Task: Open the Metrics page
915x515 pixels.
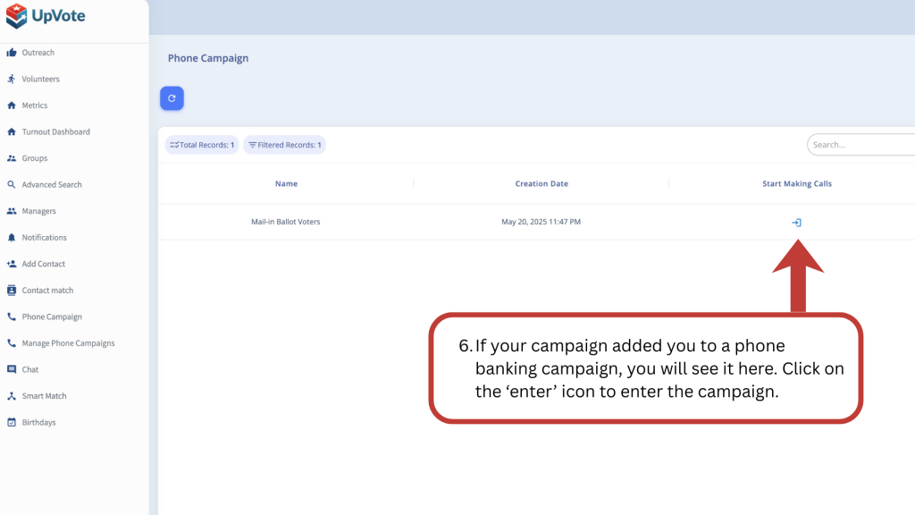Action: point(35,106)
